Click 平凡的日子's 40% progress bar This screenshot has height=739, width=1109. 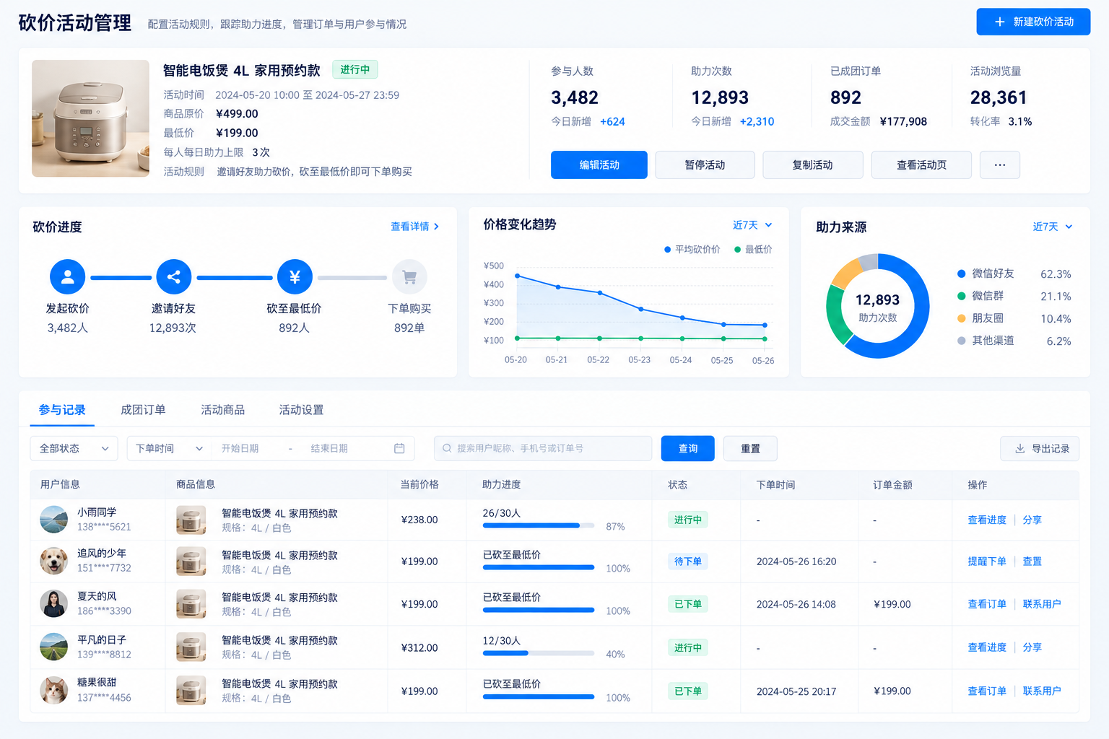[x=539, y=653]
